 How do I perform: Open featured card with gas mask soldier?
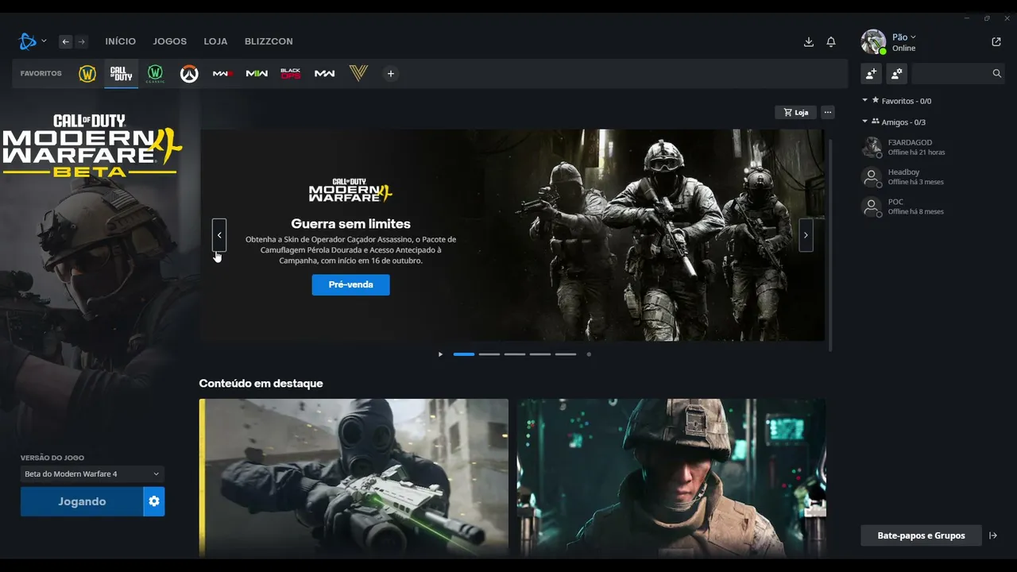tap(354, 478)
